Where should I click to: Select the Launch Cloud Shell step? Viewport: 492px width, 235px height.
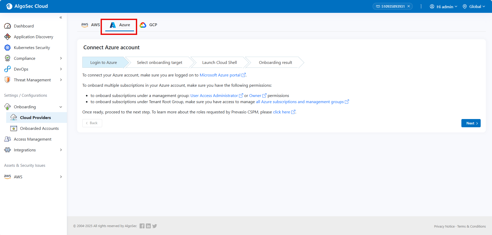pyautogui.click(x=219, y=62)
